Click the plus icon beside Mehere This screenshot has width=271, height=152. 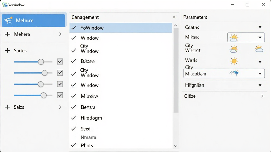(7, 34)
